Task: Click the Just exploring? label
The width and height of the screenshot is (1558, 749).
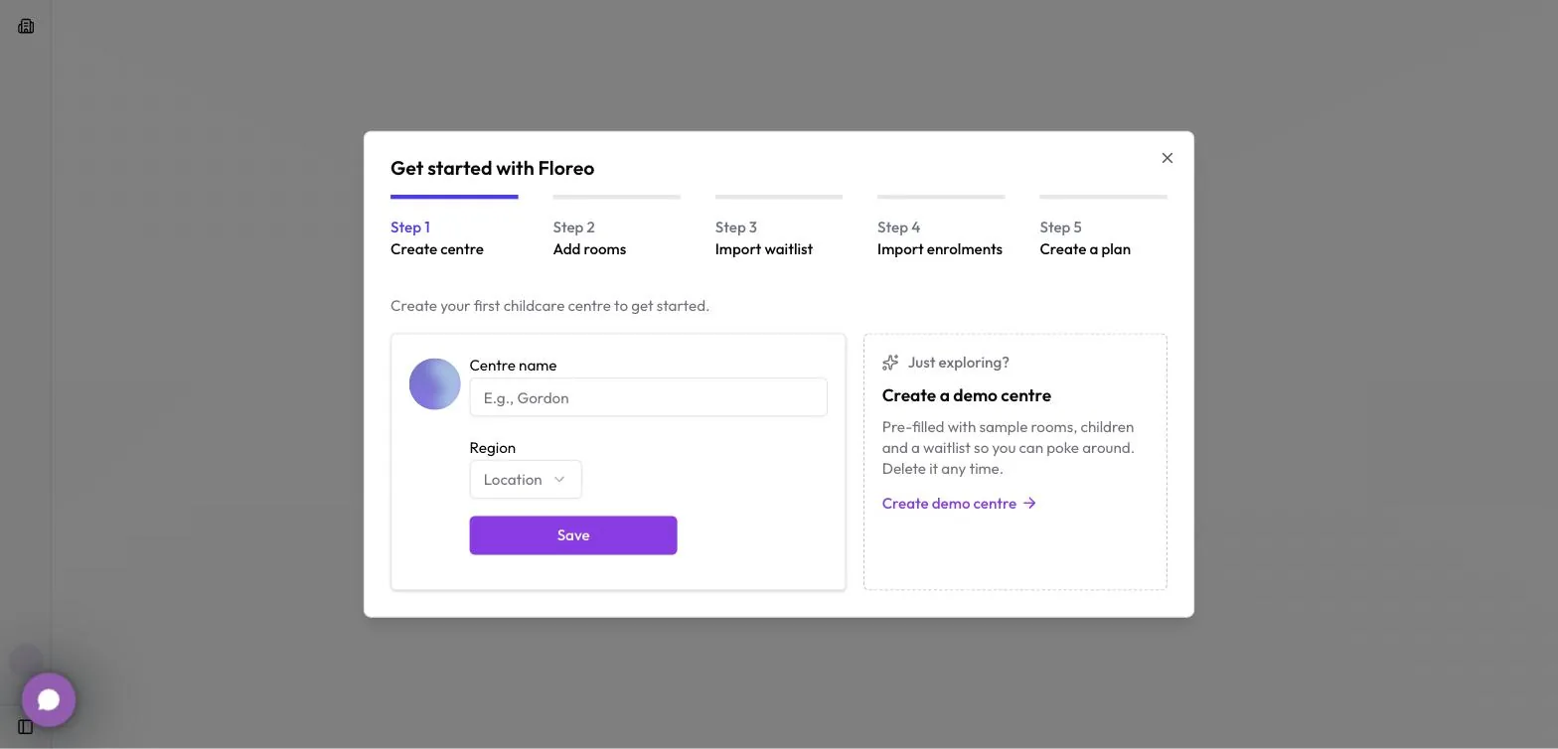Action: point(959,363)
